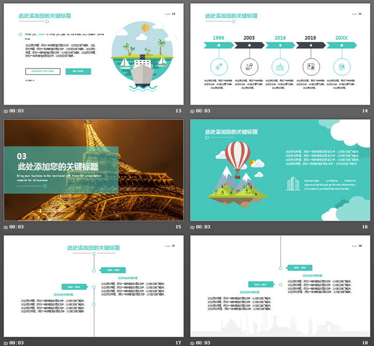Click the certificate icon under 2019
This screenshot has width=374, height=346.
coord(310,66)
